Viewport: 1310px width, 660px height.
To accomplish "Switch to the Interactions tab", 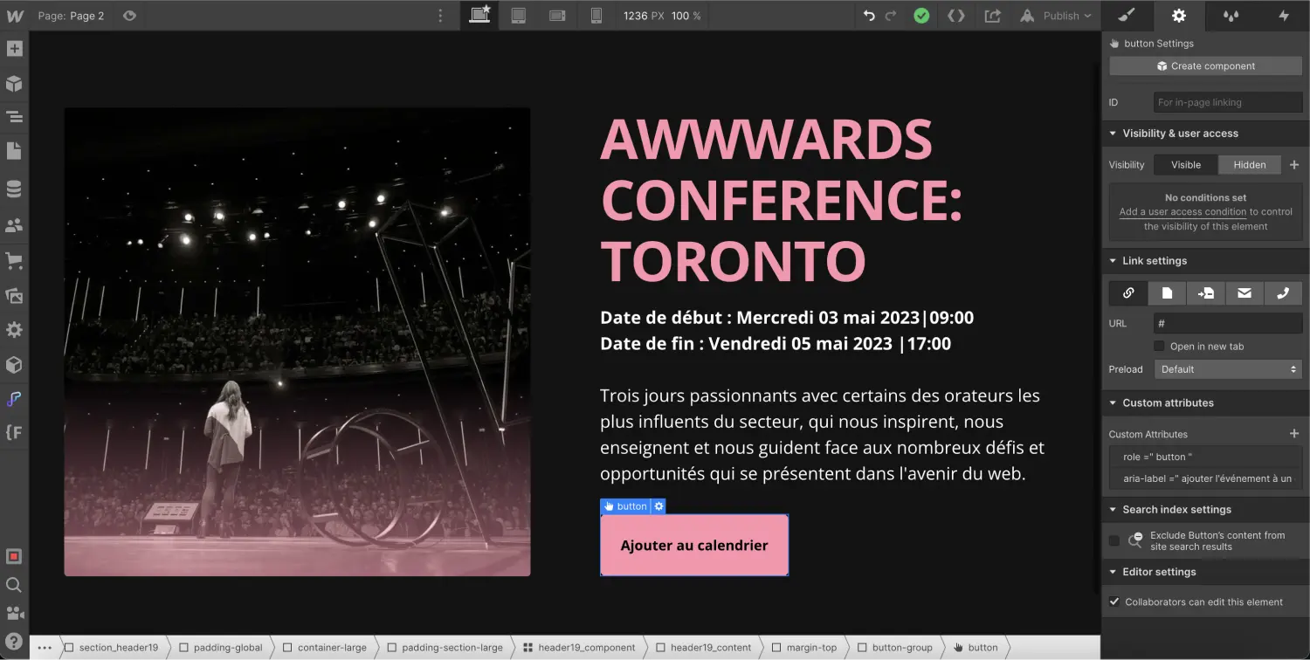I will (x=1284, y=16).
